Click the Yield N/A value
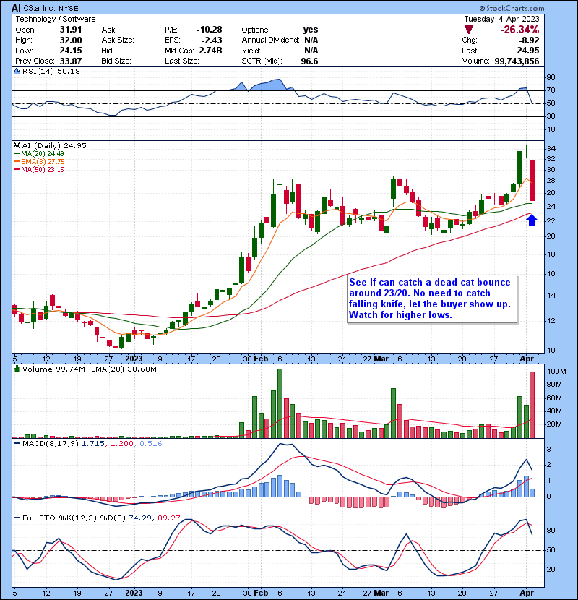Viewport: 578px width, 600px height. pyautogui.click(x=311, y=51)
